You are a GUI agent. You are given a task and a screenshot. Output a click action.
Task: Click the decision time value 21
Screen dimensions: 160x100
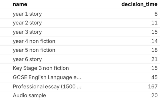pyautogui.click(x=154, y=59)
